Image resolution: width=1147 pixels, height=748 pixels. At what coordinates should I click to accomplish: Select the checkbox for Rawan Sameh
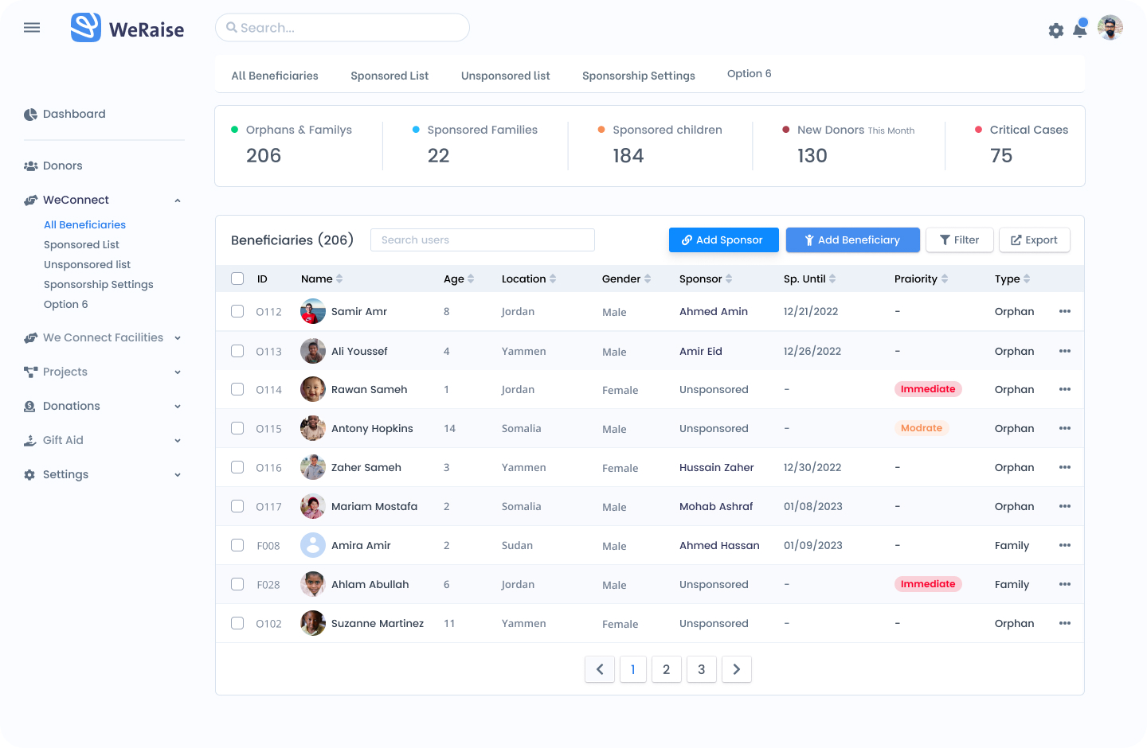237,389
